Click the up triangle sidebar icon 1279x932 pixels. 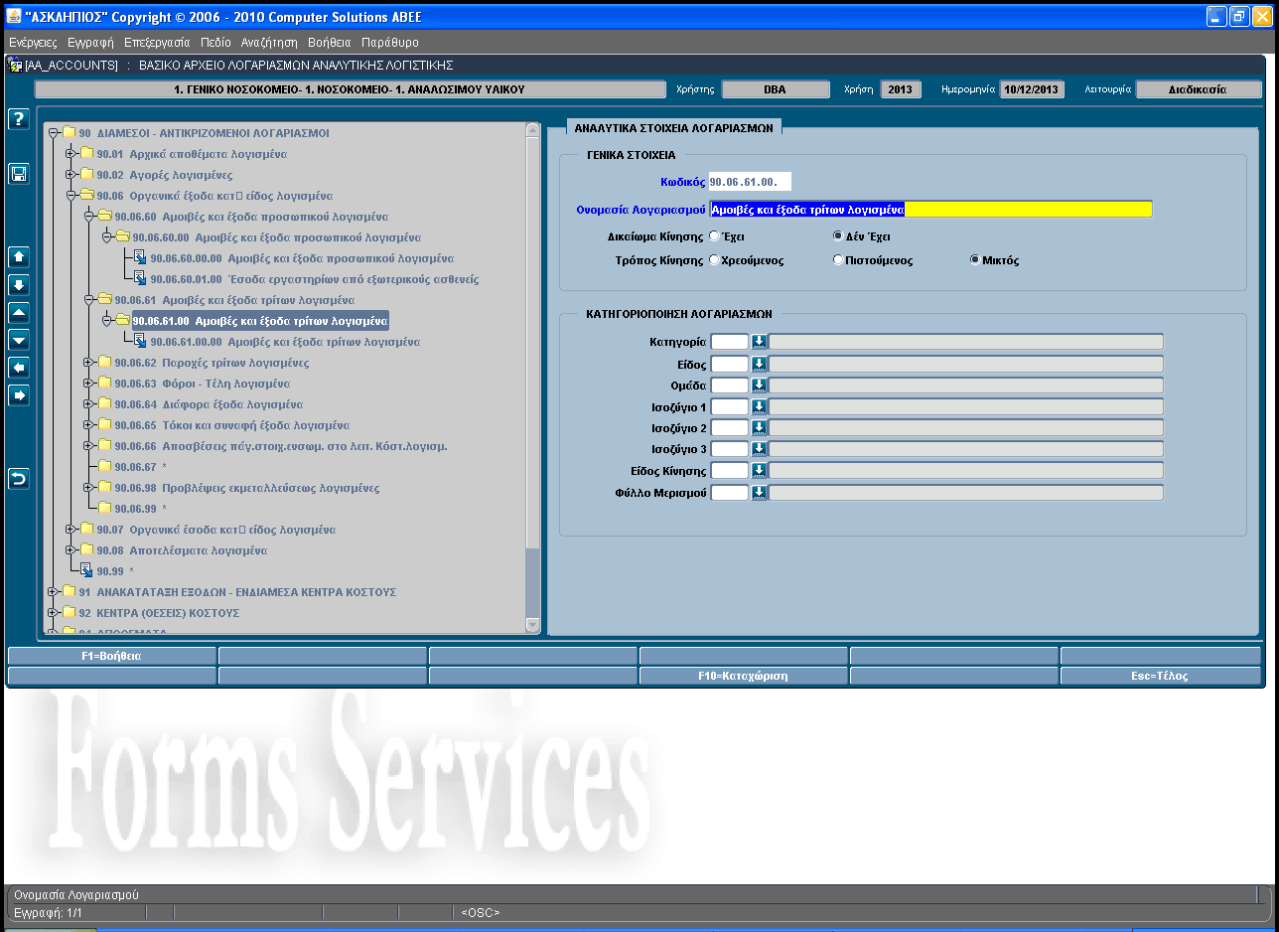pyautogui.click(x=18, y=312)
